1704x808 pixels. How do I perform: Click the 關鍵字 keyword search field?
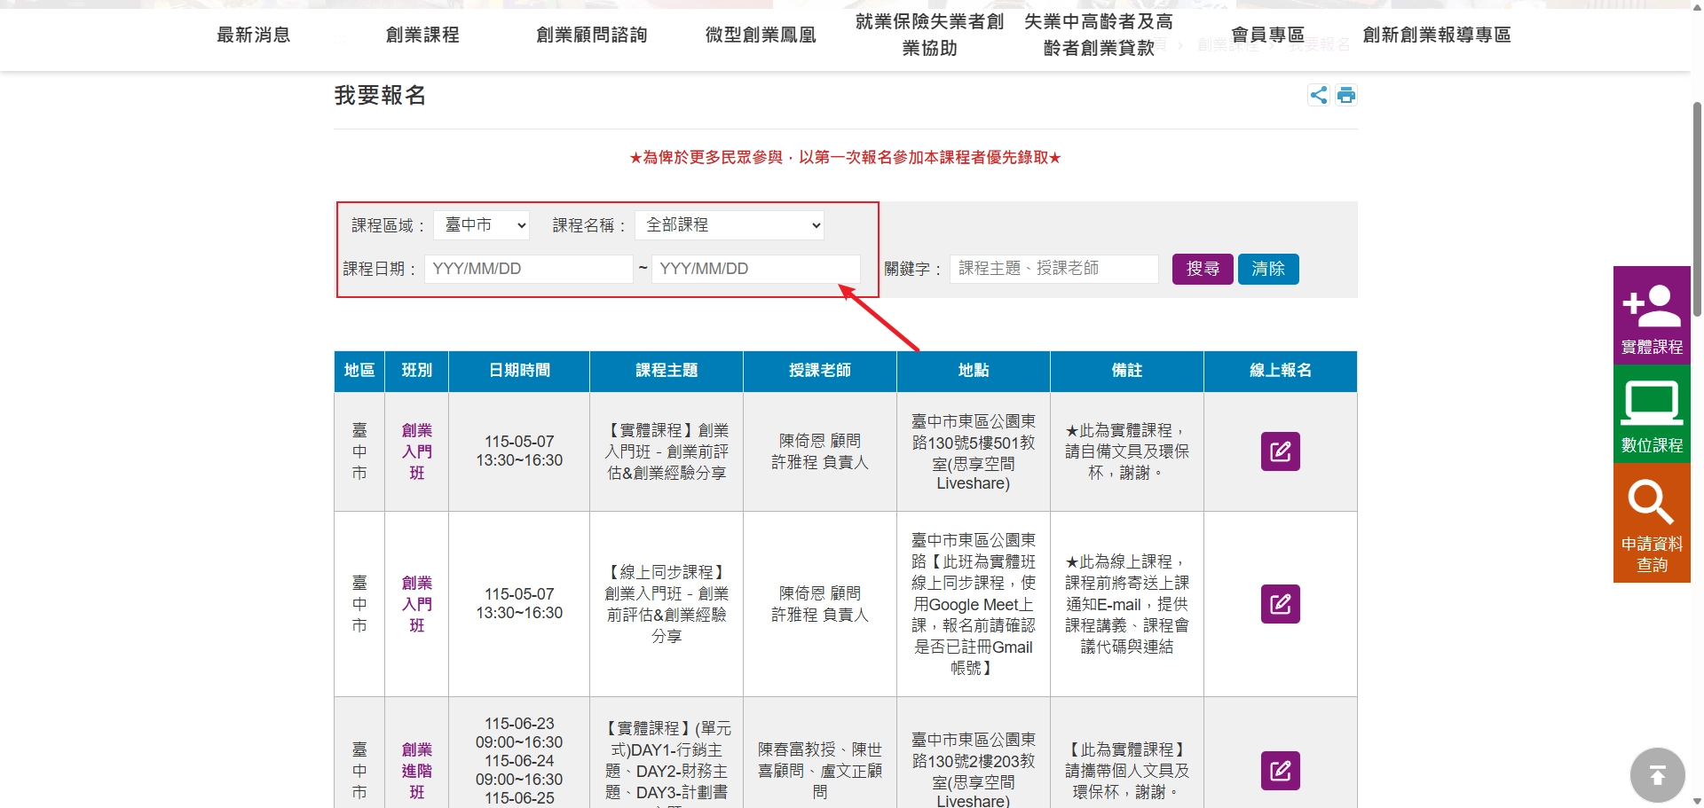(x=1053, y=269)
